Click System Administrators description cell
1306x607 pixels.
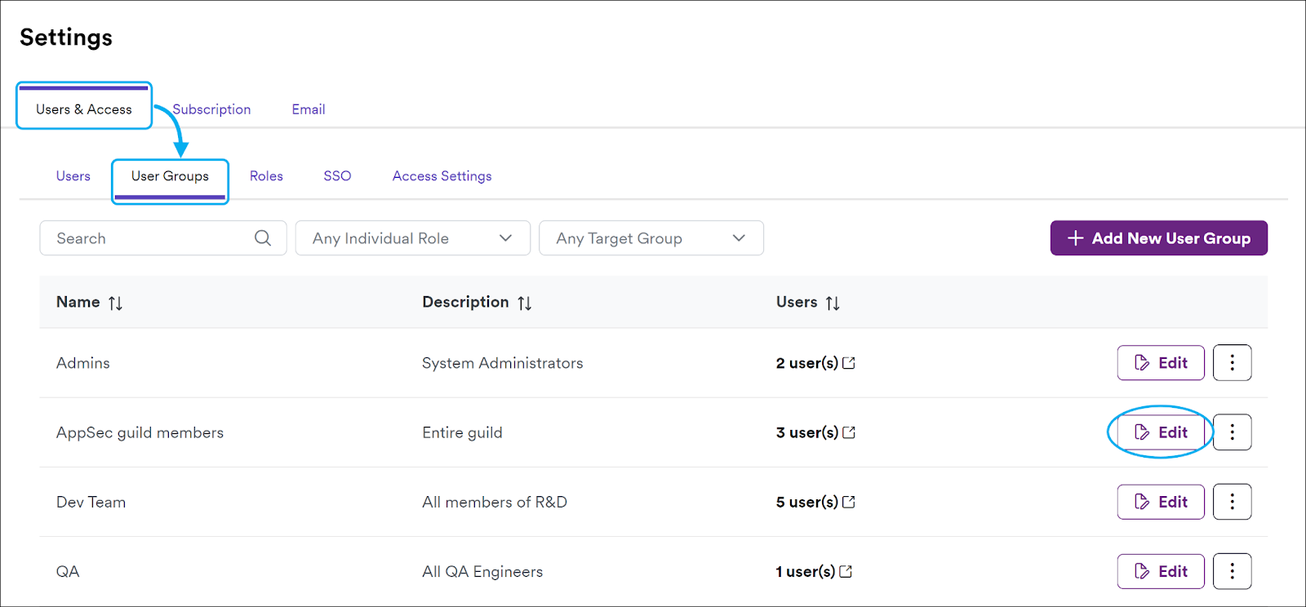point(503,363)
